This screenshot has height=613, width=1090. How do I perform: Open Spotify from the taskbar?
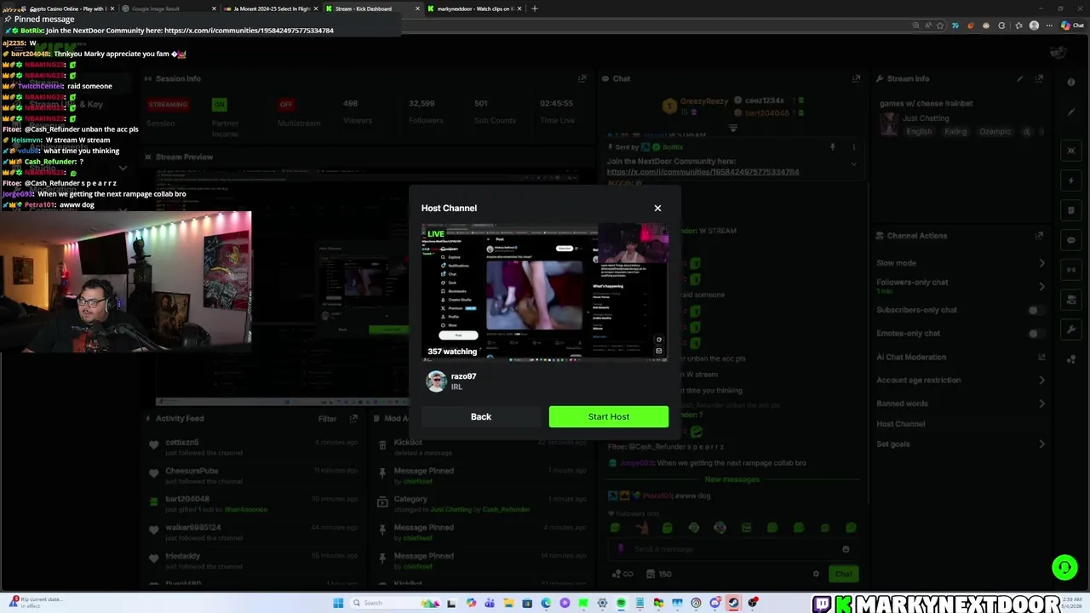621,603
